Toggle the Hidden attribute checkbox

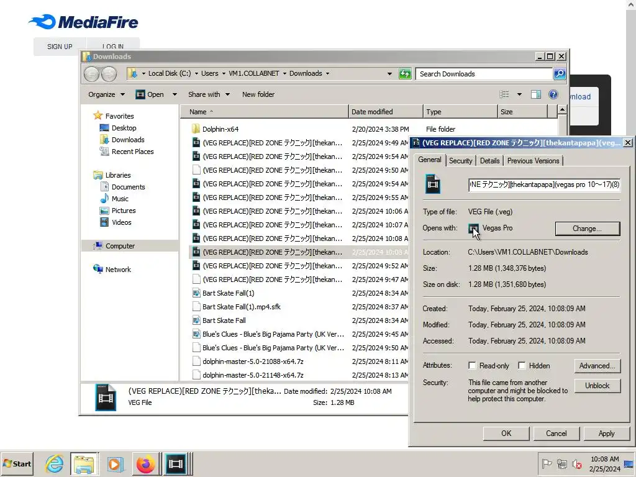[x=522, y=365]
